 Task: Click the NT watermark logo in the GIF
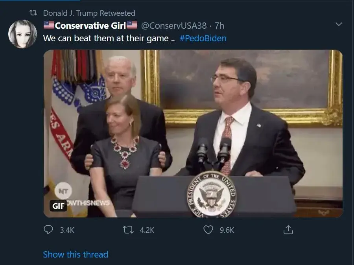(x=63, y=191)
